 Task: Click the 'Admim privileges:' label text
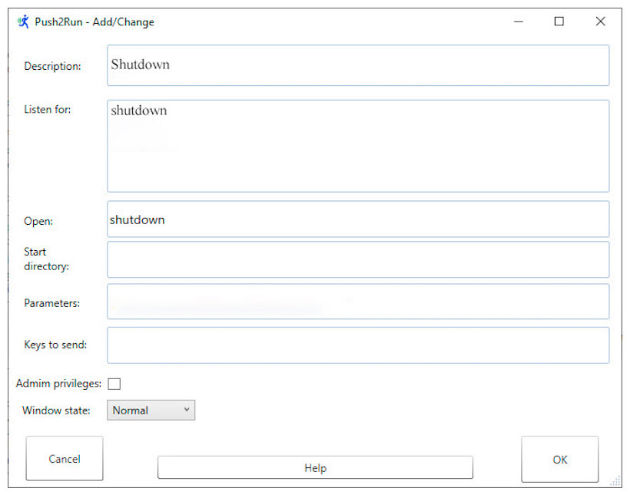click(x=58, y=383)
